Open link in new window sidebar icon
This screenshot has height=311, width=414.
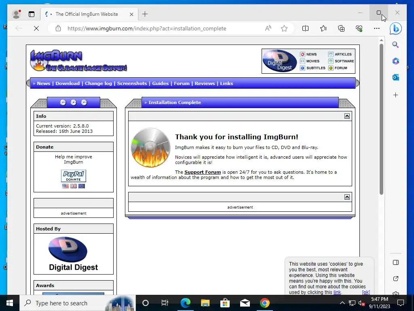[395, 279]
